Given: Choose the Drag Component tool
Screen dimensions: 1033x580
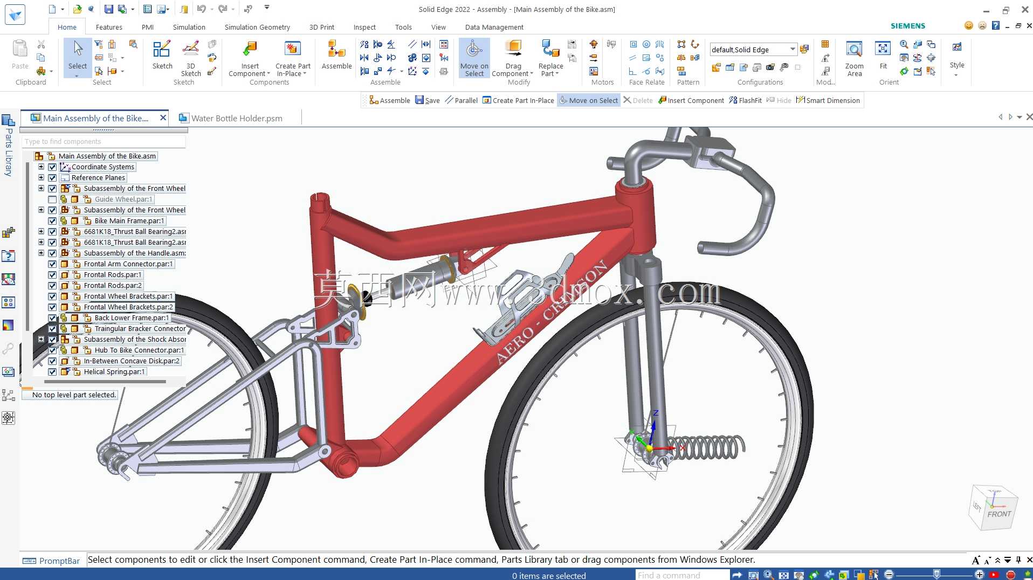Looking at the screenshot, I should click(513, 58).
